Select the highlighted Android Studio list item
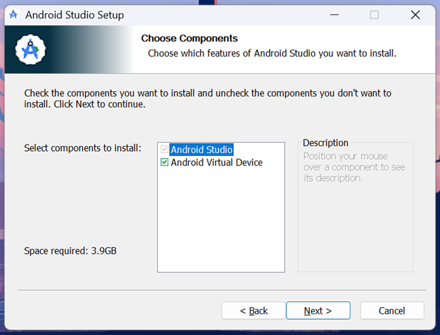Image resolution: width=440 pixels, height=335 pixels. tap(201, 150)
